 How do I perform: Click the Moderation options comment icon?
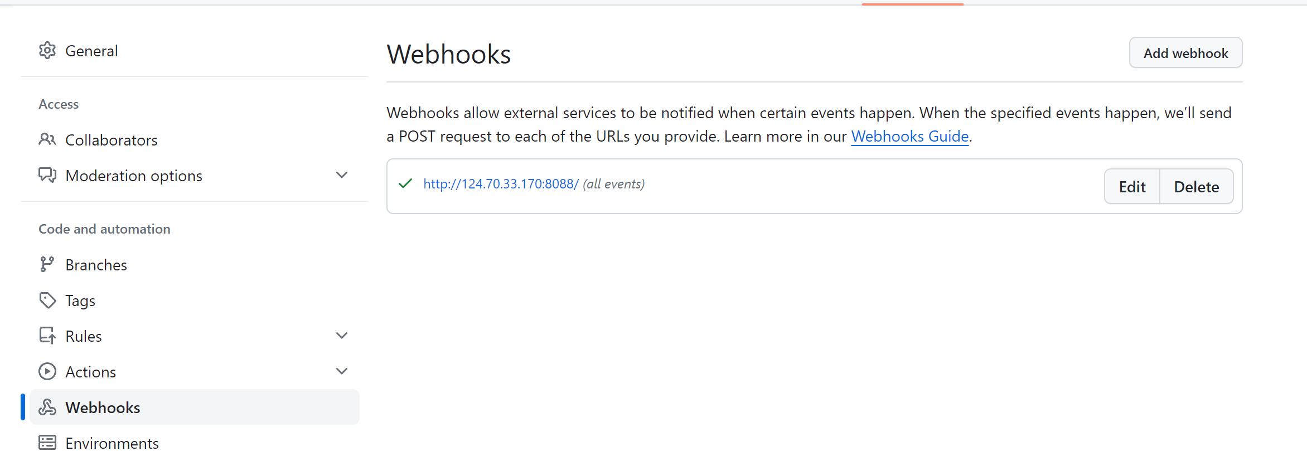47,175
